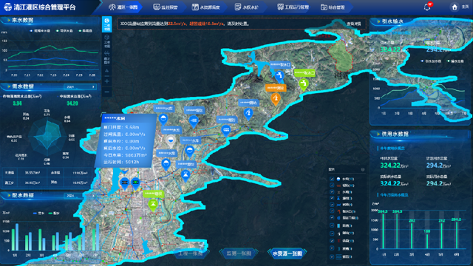Toggle the second legend layer checkbox

tap(332, 185)
